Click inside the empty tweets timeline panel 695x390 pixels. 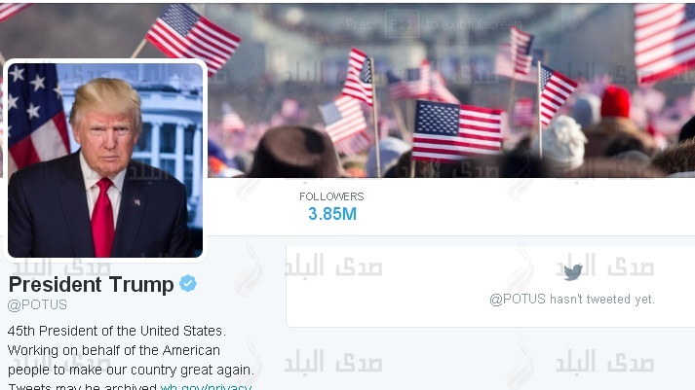pos(490,287)
